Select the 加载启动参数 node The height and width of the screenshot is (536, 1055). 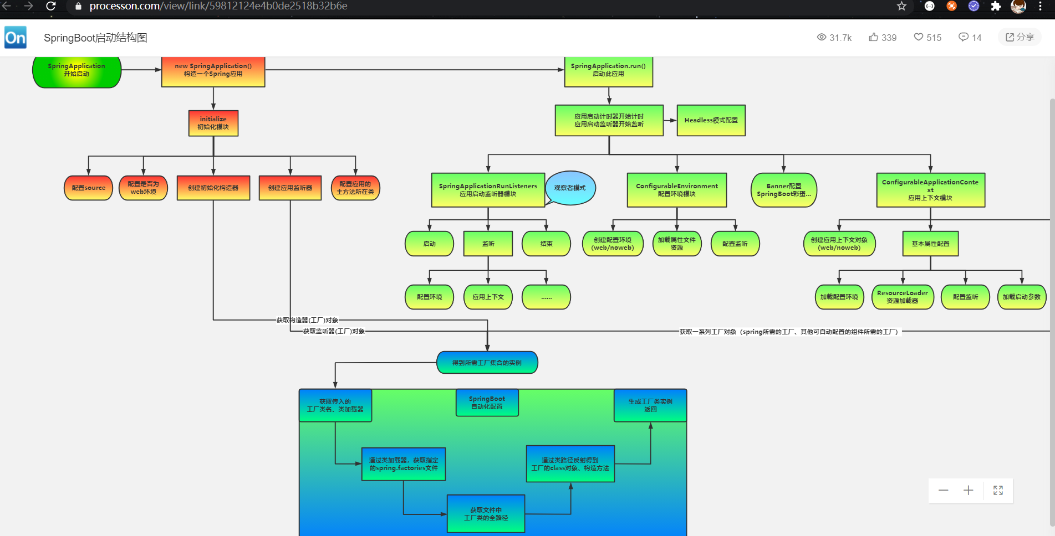pyautogui.click(x=1022, y=297)
